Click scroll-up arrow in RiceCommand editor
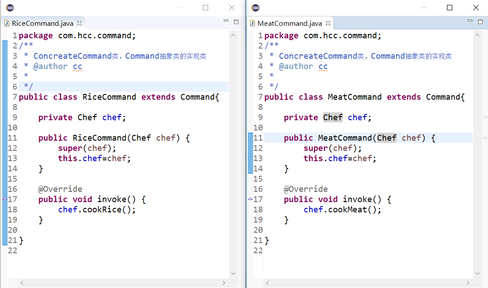Image resolution: width=488 pixels, height=288 pixels. click(234, 35)
